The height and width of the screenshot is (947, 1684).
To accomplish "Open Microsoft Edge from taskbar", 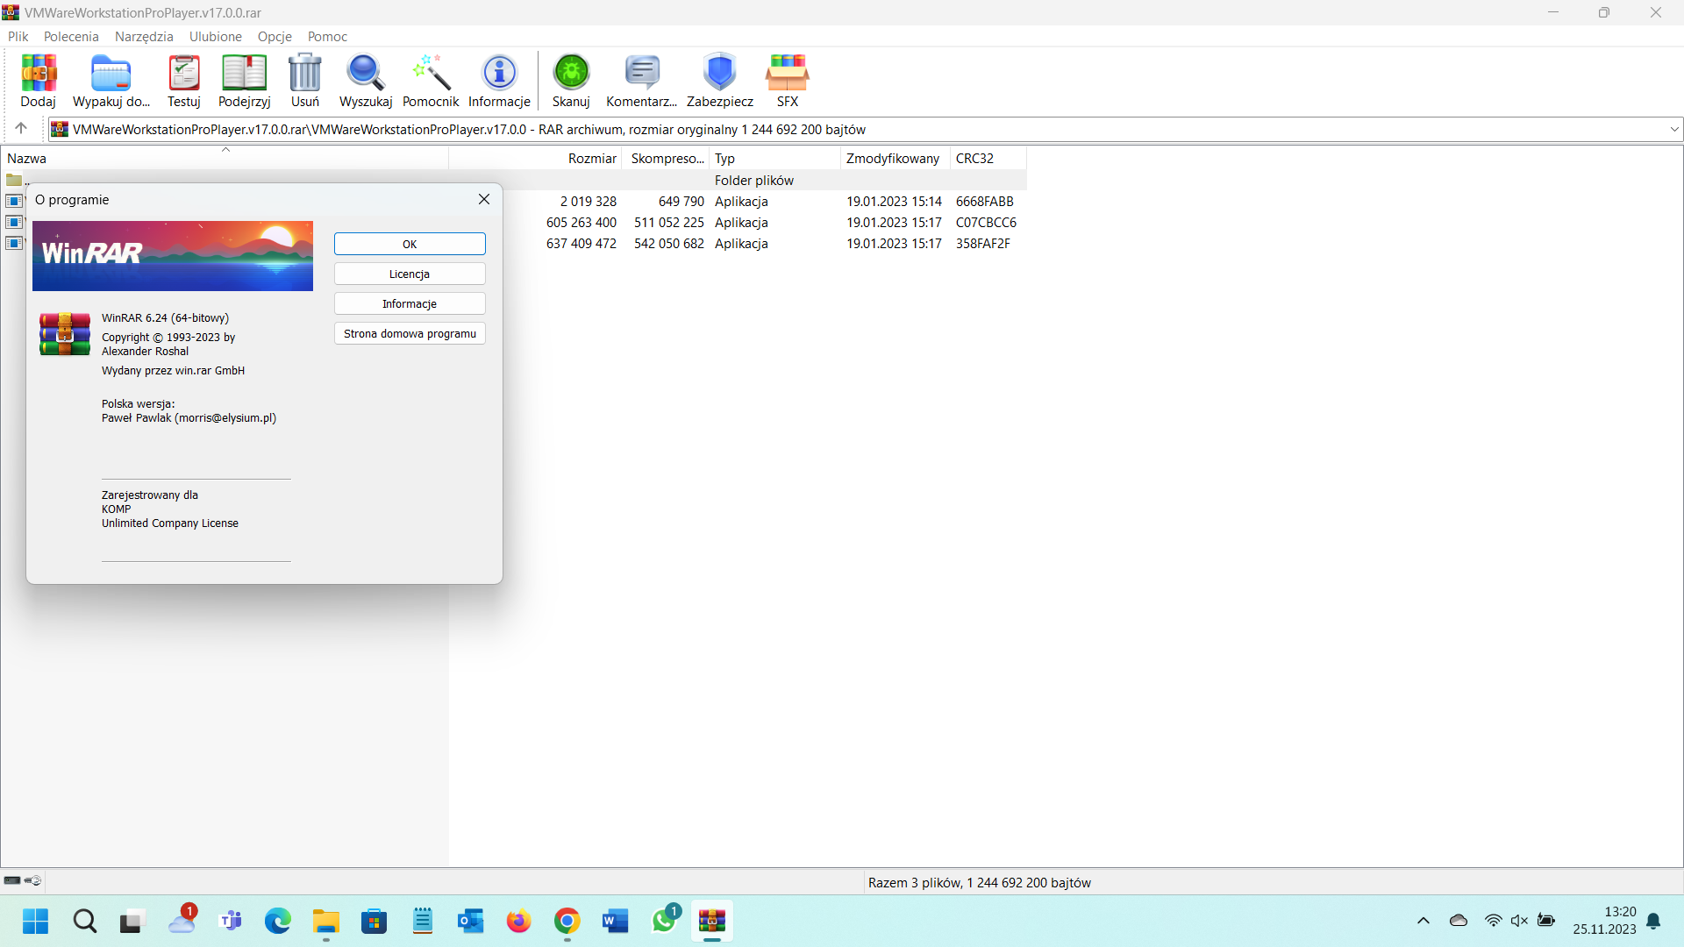I will [x=278, y=921].
